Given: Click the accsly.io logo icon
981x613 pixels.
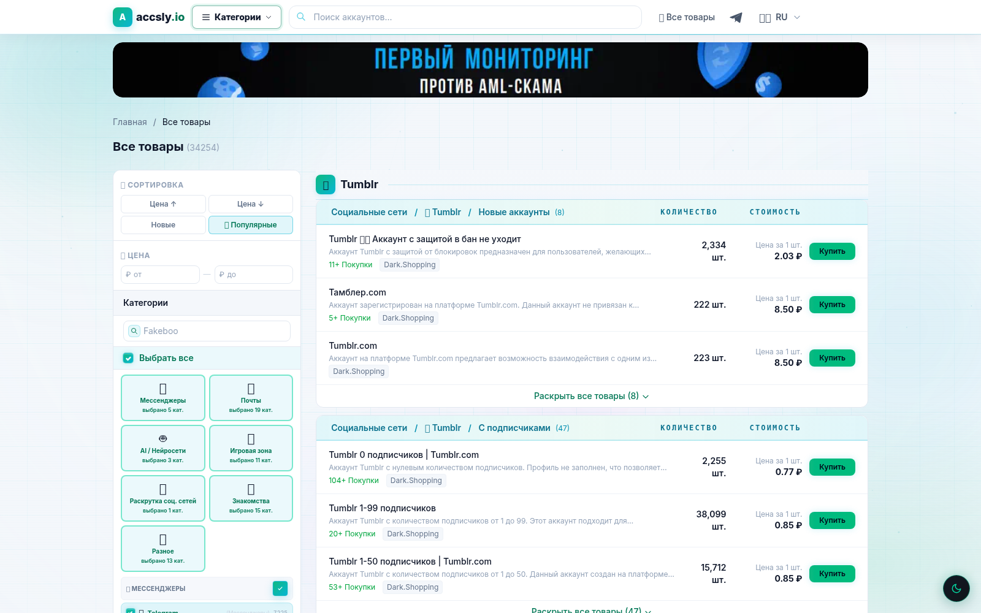Looking at the screenshot, I should [123, 17].
